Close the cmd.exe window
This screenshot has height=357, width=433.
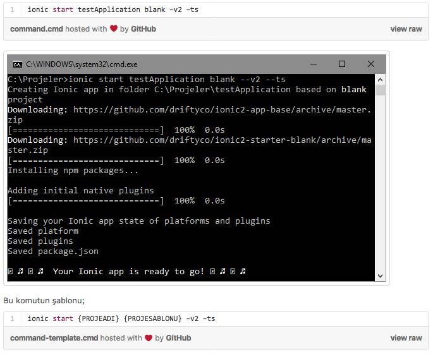(371, 64)
